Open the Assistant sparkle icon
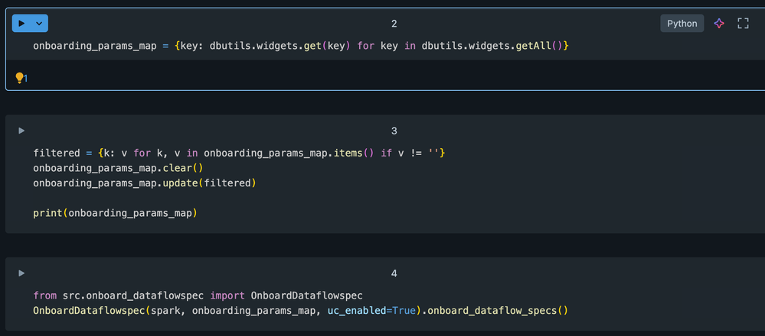This screenshot has width=765, height=336. point(719,24)
